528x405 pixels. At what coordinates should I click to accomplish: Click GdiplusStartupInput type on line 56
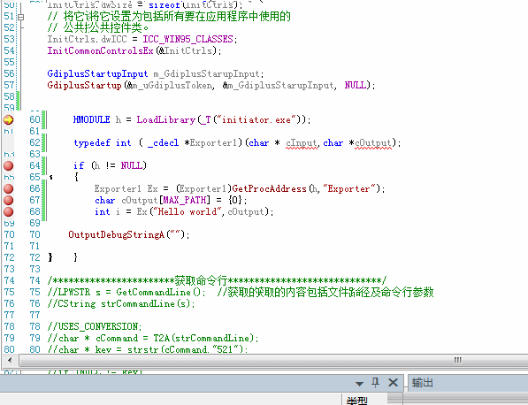[x=97, y=73]
